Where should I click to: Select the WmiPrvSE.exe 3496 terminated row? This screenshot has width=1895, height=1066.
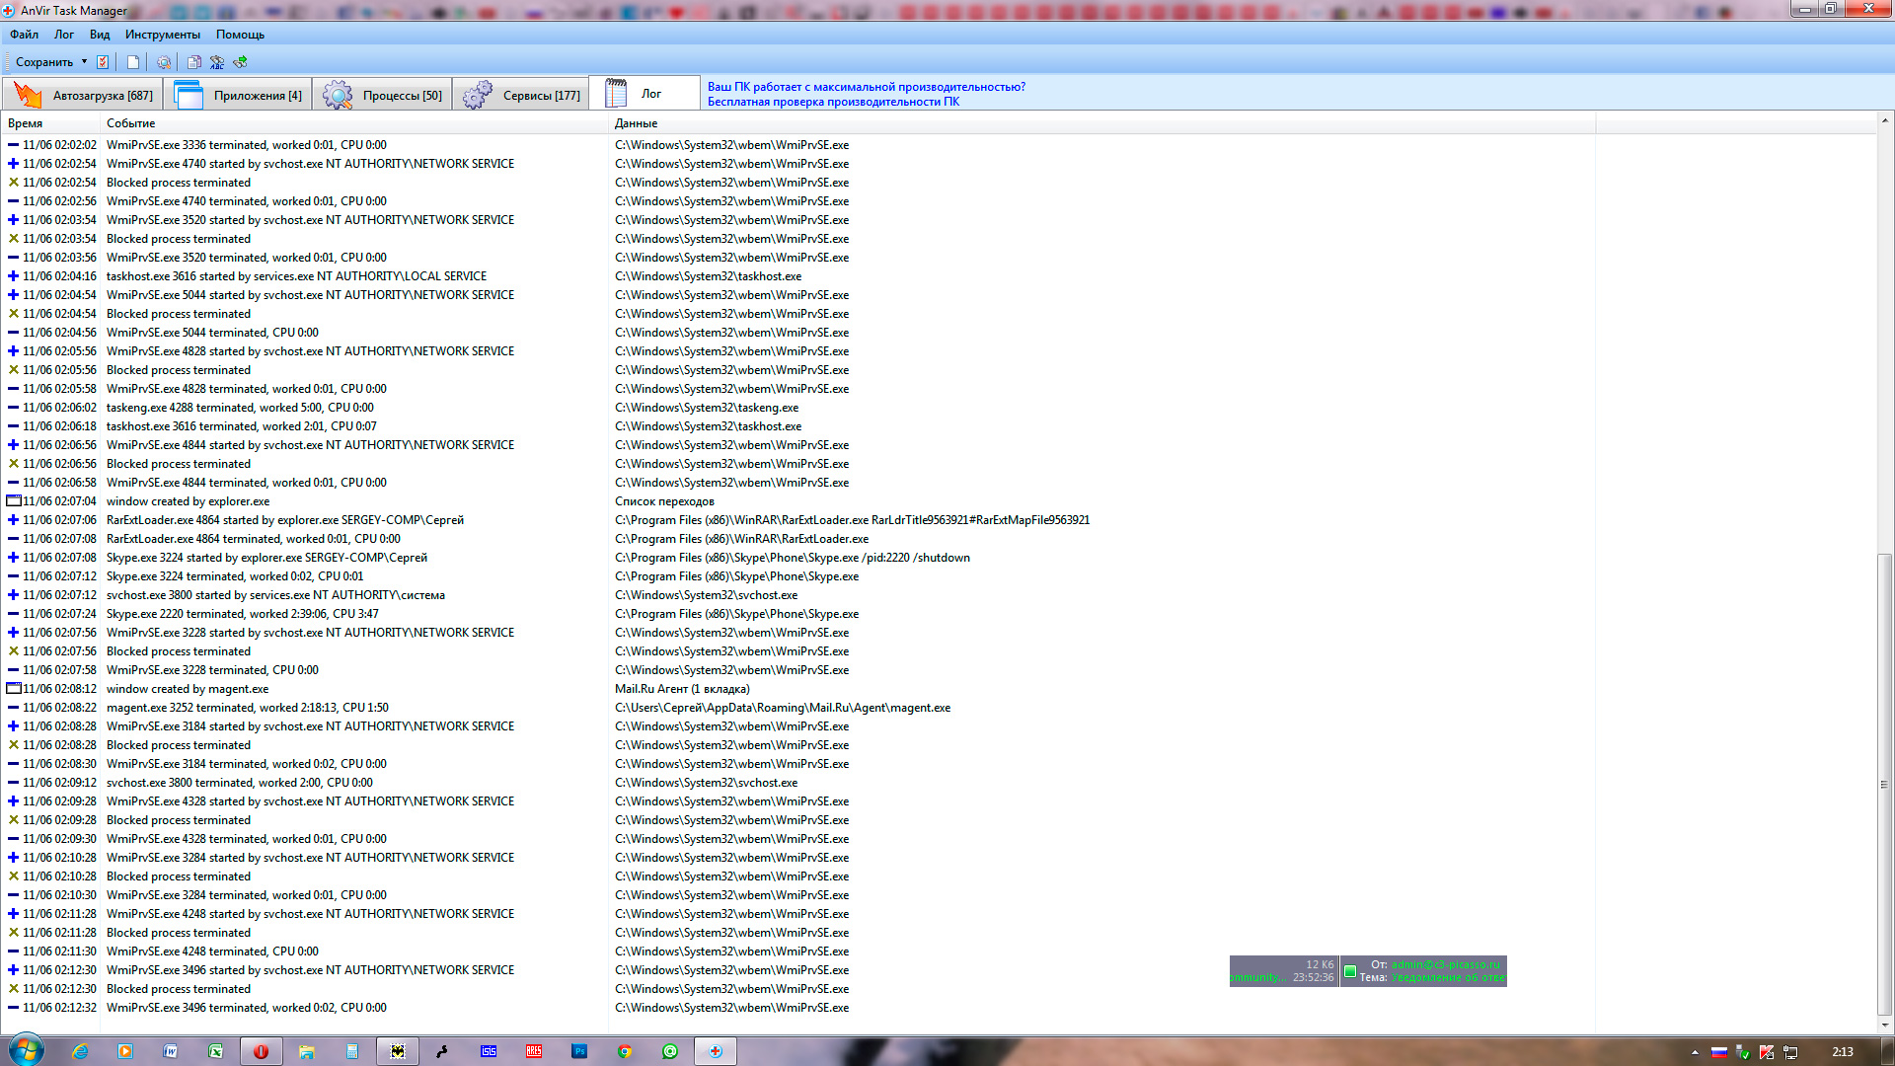coord(797,1008)
